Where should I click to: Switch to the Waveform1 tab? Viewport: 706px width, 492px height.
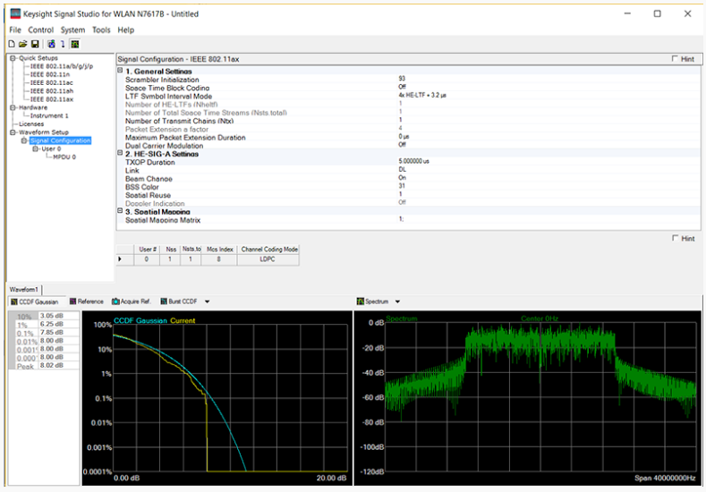coord(24,290)
